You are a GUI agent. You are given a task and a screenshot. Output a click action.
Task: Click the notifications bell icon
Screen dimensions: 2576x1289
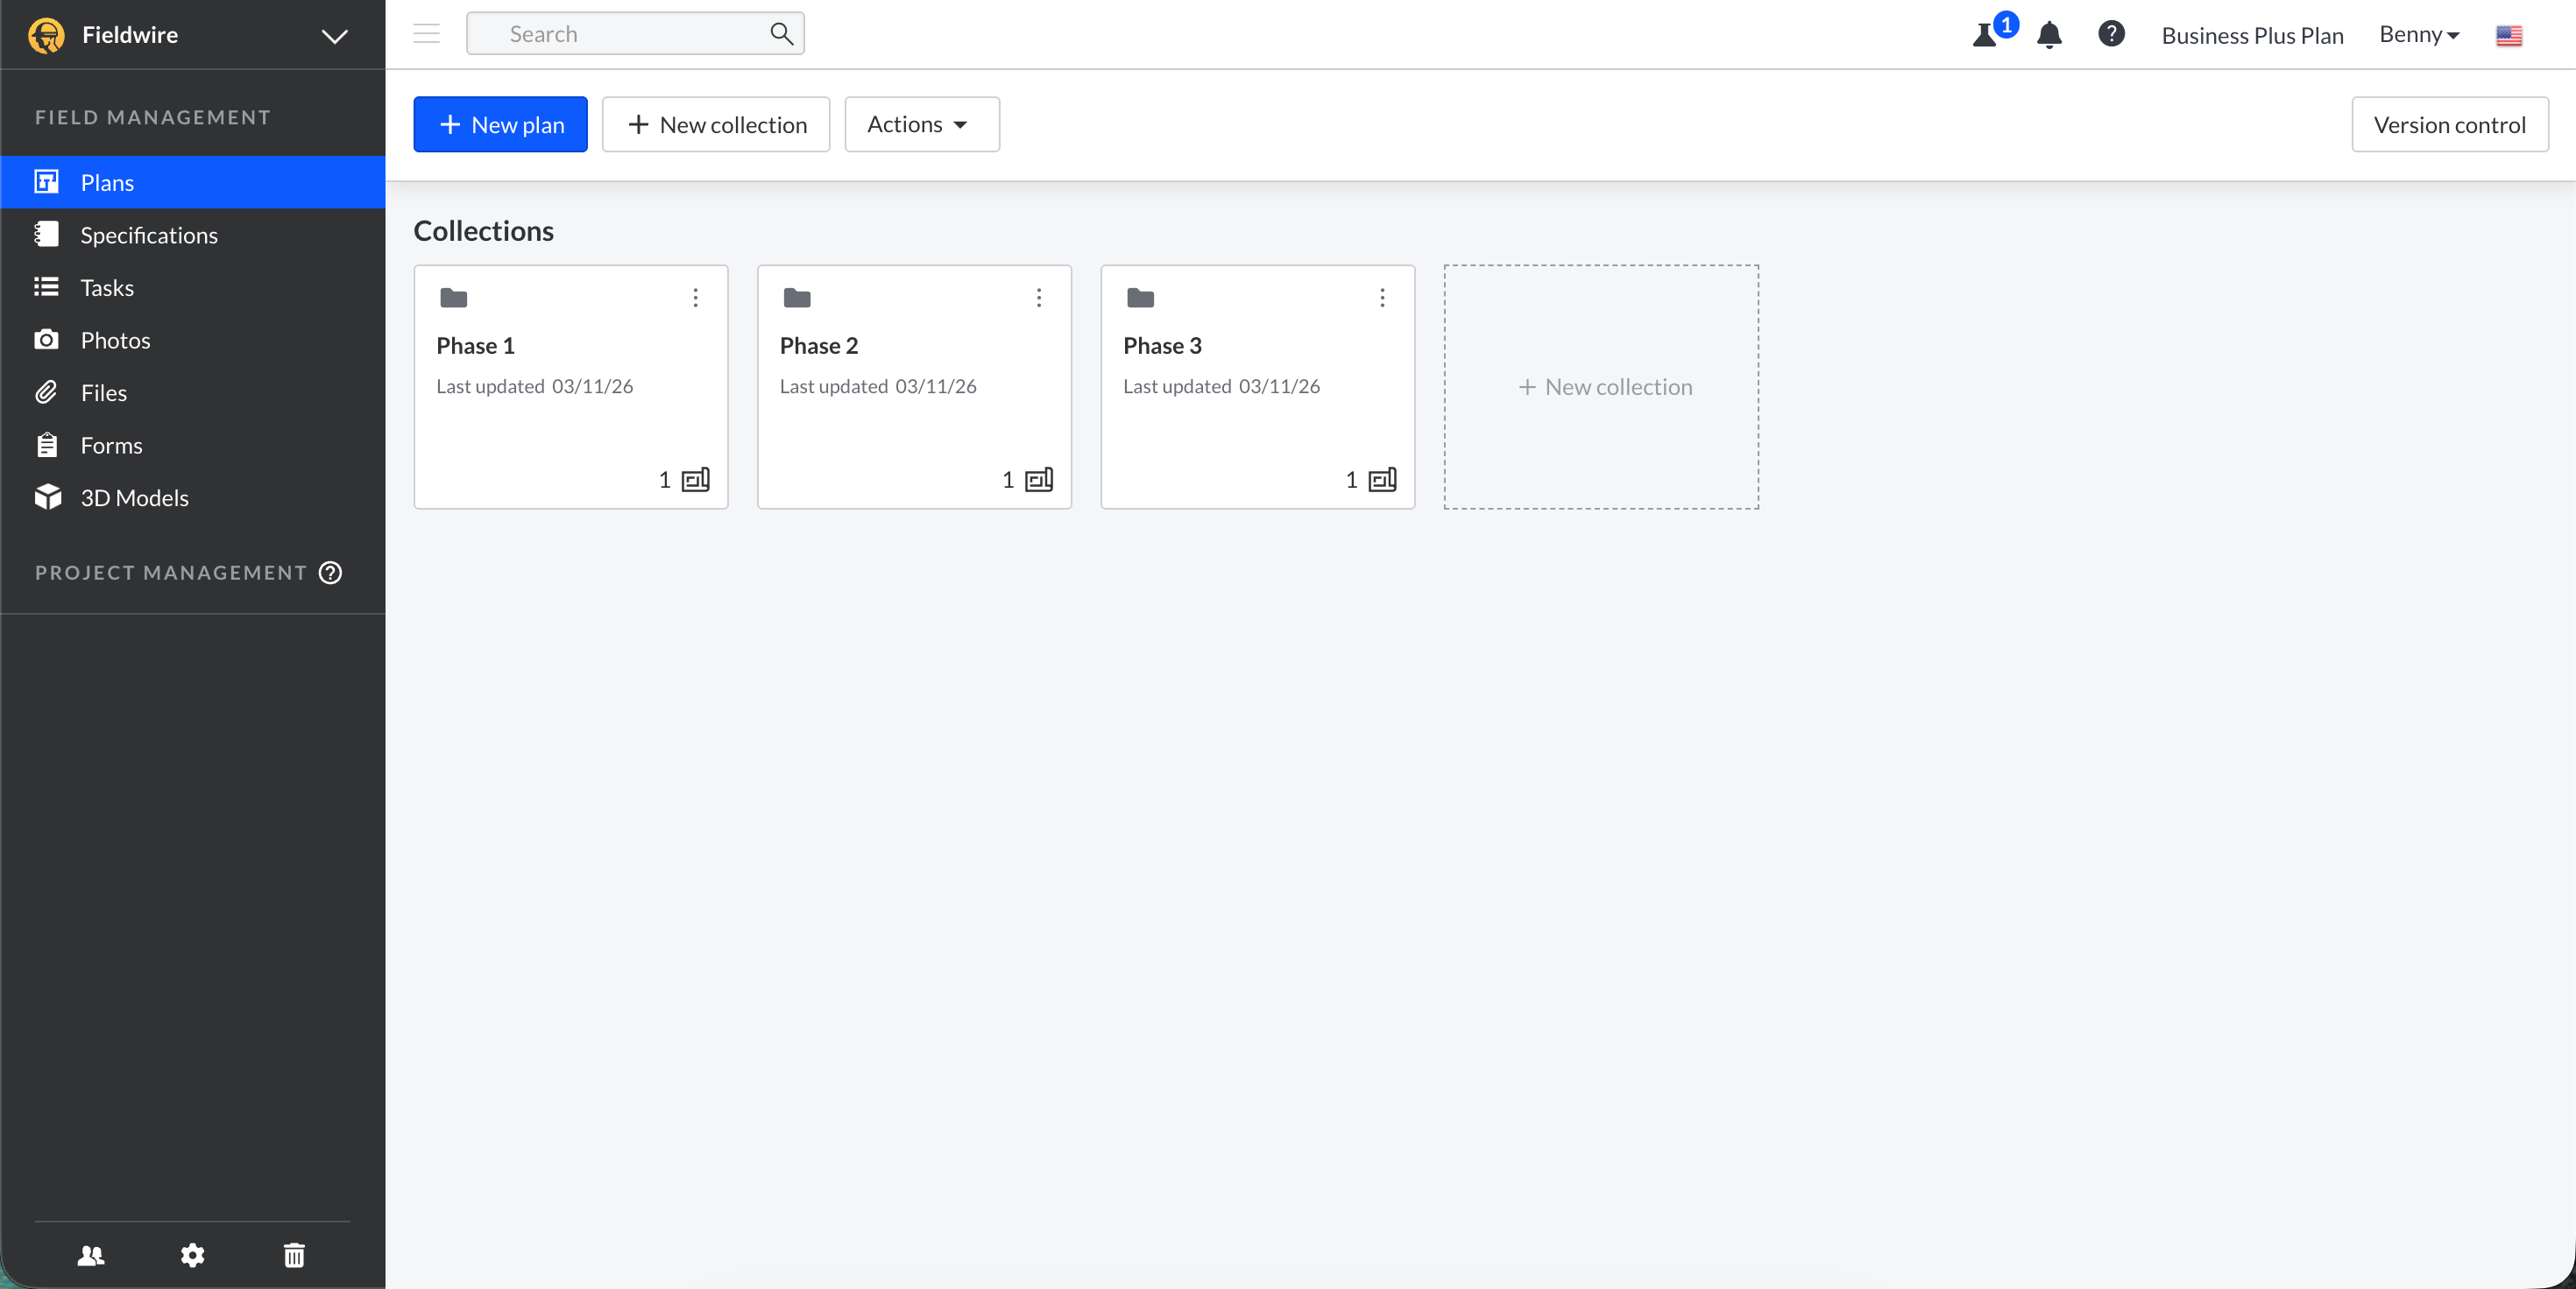click(2049, 35)
